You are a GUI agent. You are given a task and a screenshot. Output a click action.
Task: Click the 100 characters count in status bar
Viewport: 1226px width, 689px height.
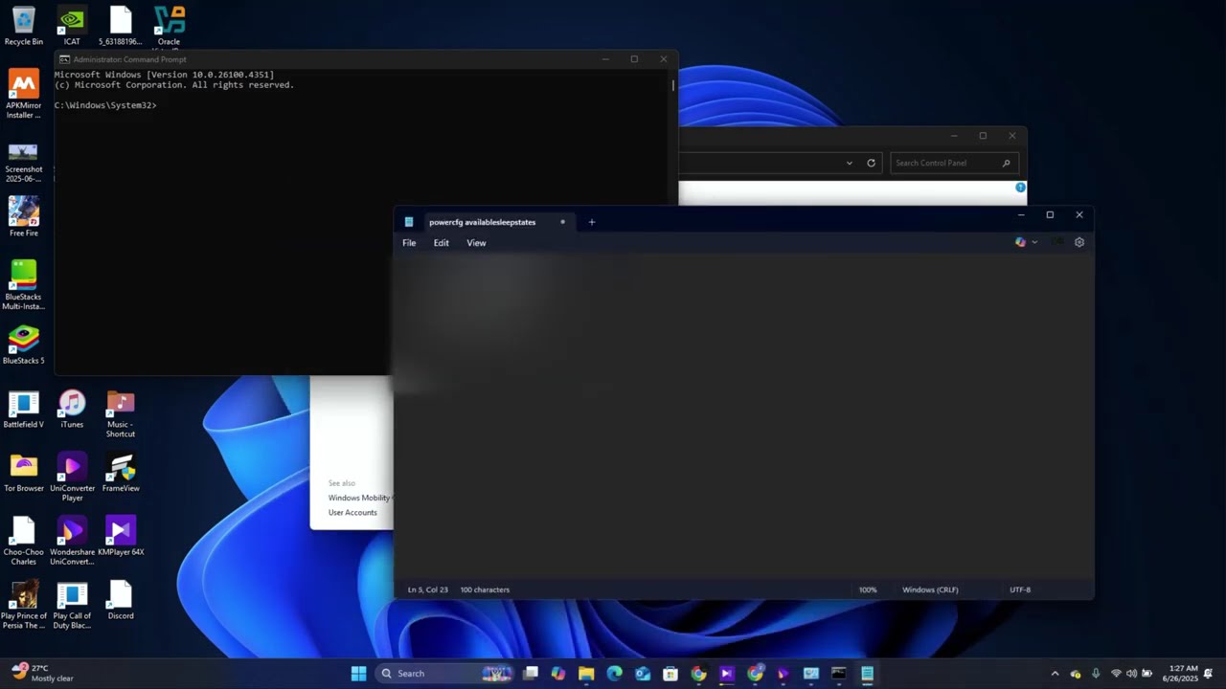tap(485, 589)
